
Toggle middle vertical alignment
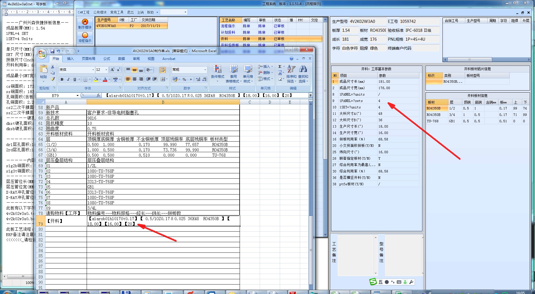click(x=135, y=70)
